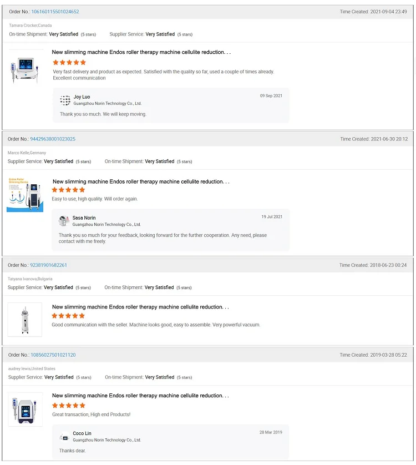Viewport: 416px width, 465px height.
Task: Open product title in Tamara Crocker's review
Action: click(141, 52)
